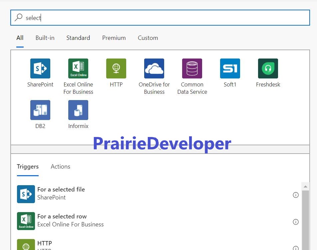Open the Freshdesk connector
Viewport: 317px width, 250px height.
click(268, 68)
